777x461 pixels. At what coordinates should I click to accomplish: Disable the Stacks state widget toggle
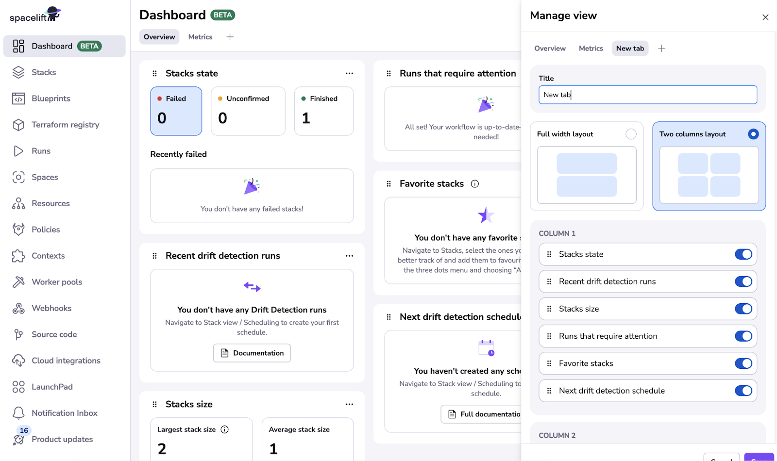coord(743,254)
